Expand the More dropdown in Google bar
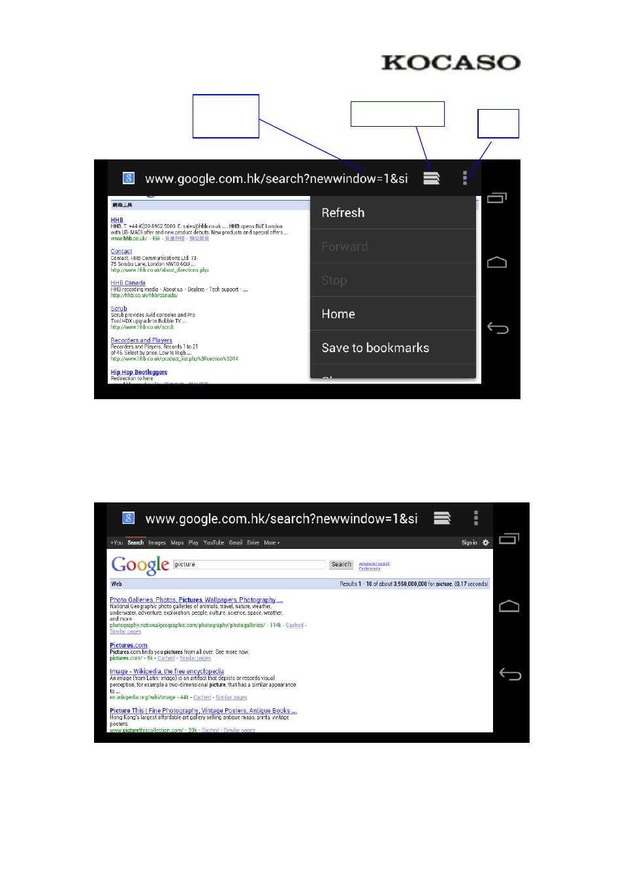This screenshot has width=623, height=882. point(272,543)
